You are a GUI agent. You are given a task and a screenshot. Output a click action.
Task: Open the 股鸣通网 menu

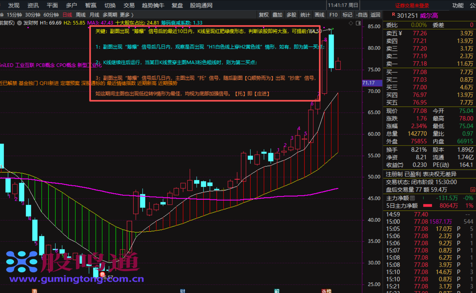click(x=201, y=5)
